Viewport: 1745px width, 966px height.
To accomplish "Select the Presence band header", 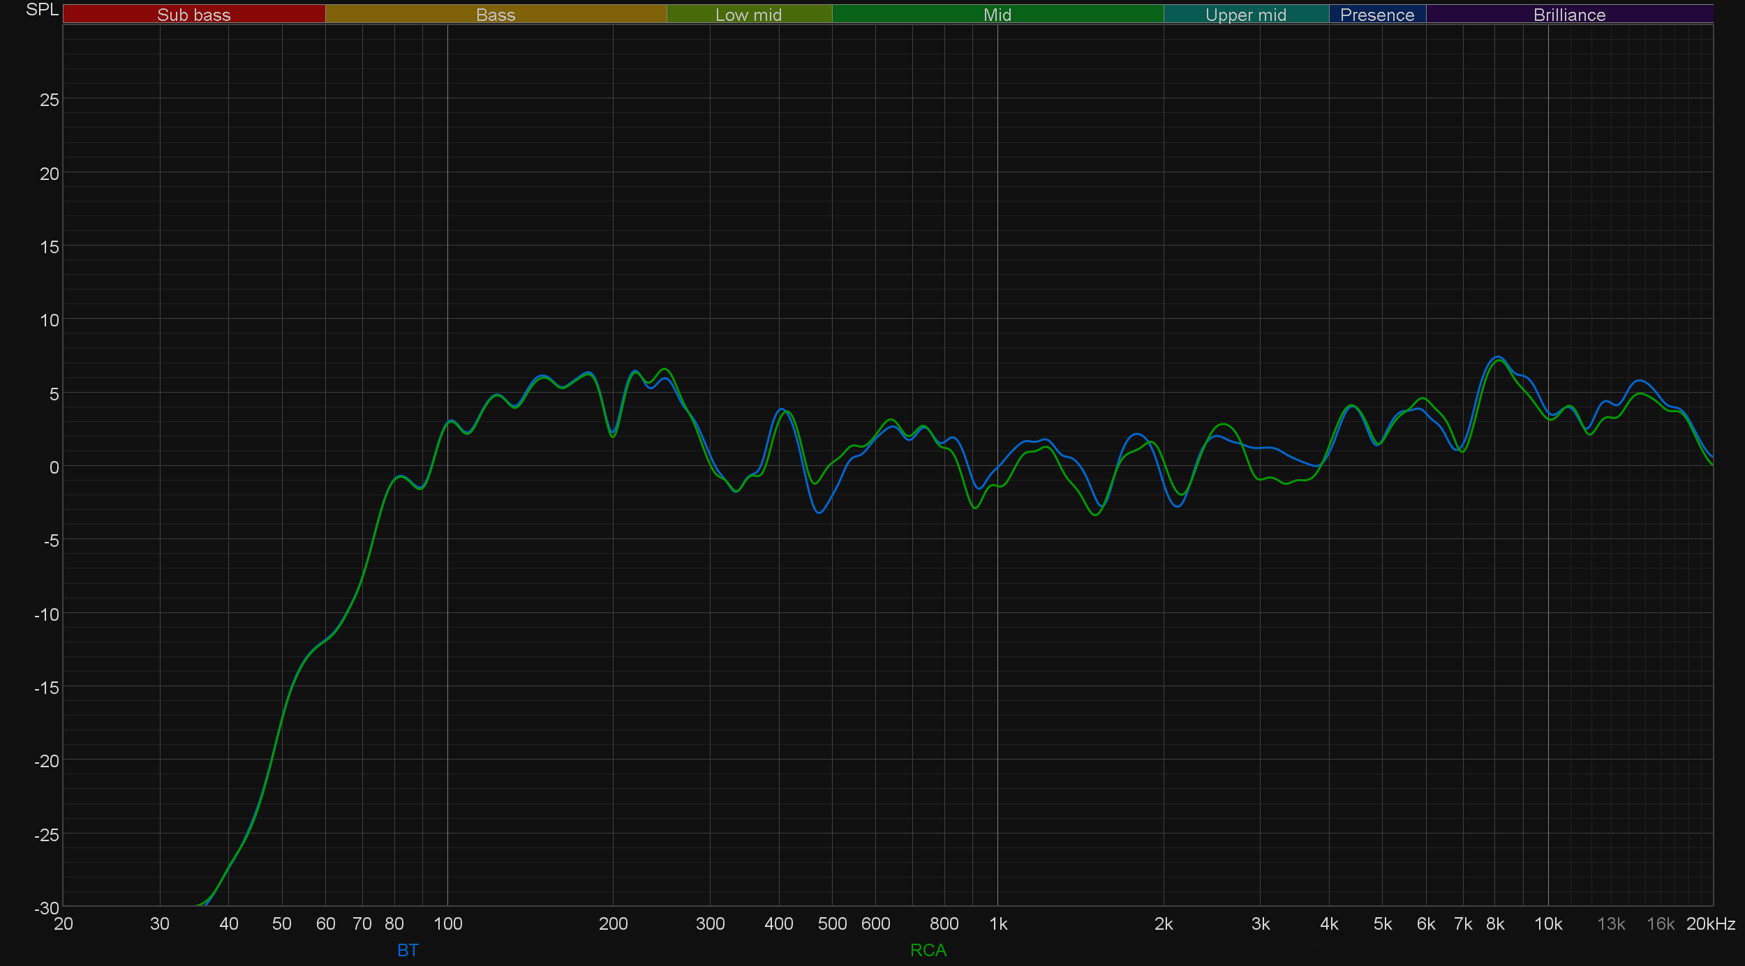I will [x=1376, y=15].
